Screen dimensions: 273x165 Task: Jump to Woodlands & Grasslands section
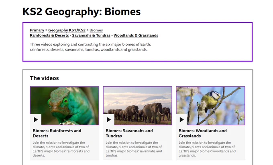(136, 35)
